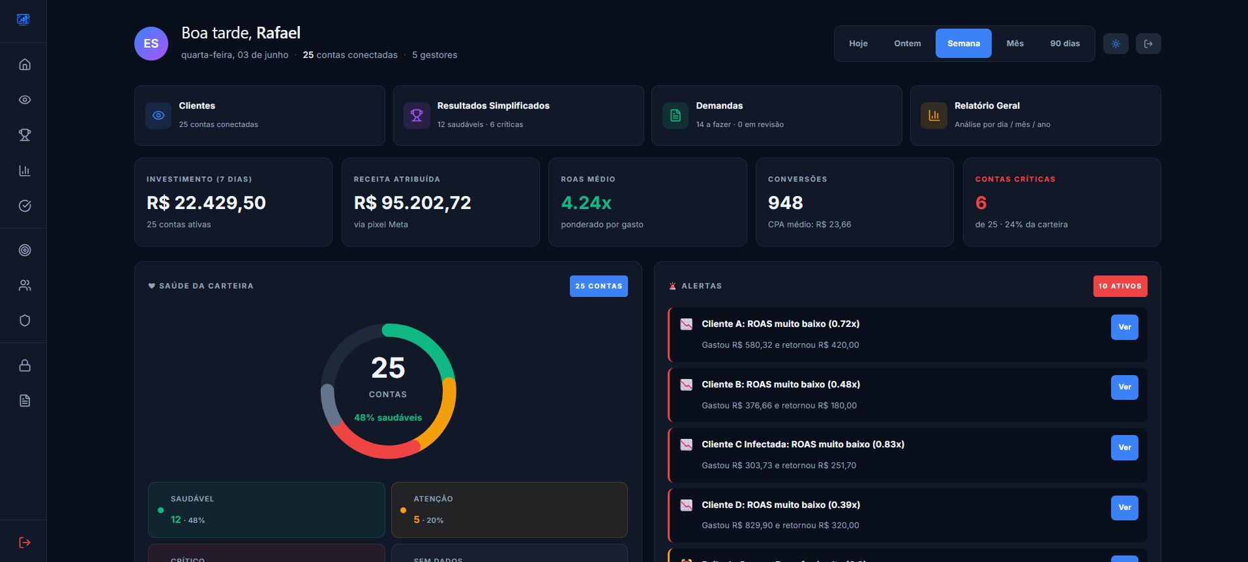Click '48% saudáveis' text in donut
The image size is (1248, 562).
click(x=388, y=417)
